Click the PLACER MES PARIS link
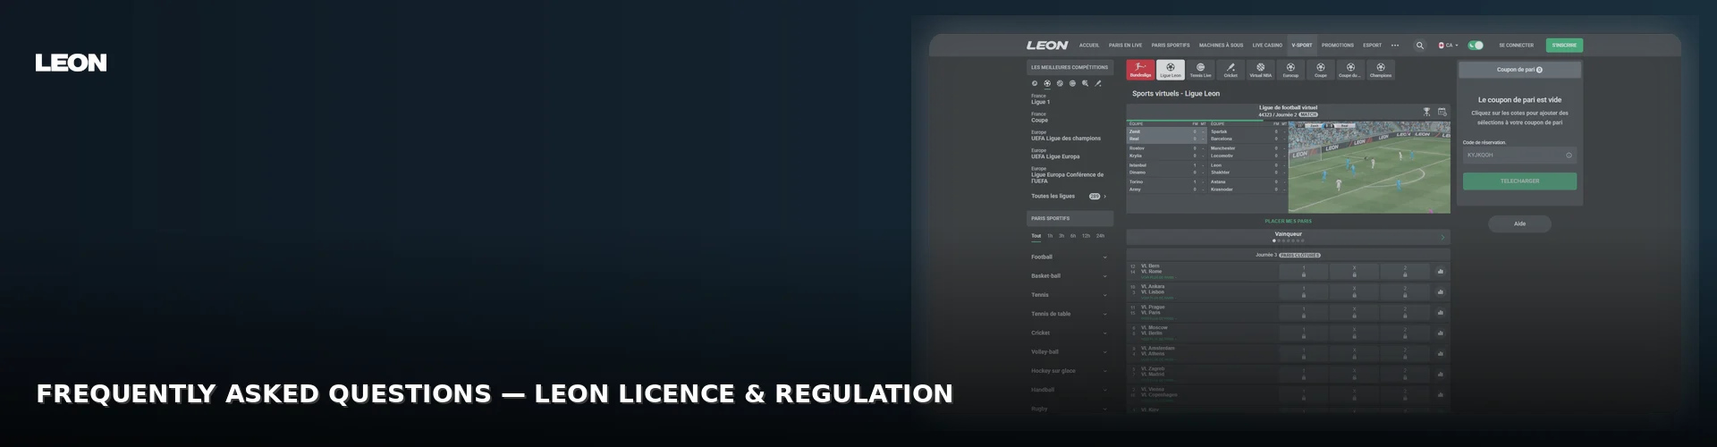The width and height of the screenshot is (1717, 447). (1288, 222)
